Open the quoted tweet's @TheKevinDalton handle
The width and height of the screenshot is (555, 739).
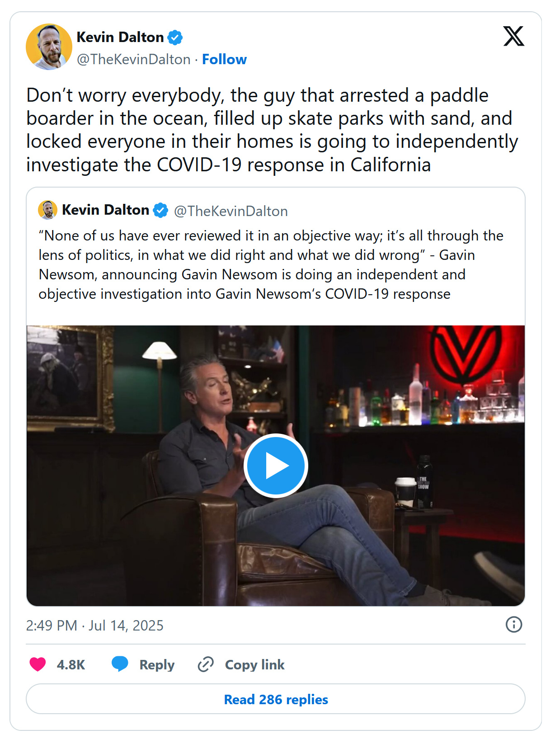tap(230, 211)
